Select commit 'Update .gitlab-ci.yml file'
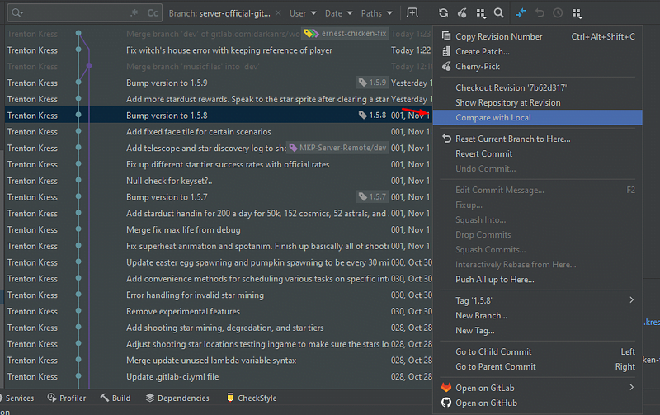 (219, 377)
